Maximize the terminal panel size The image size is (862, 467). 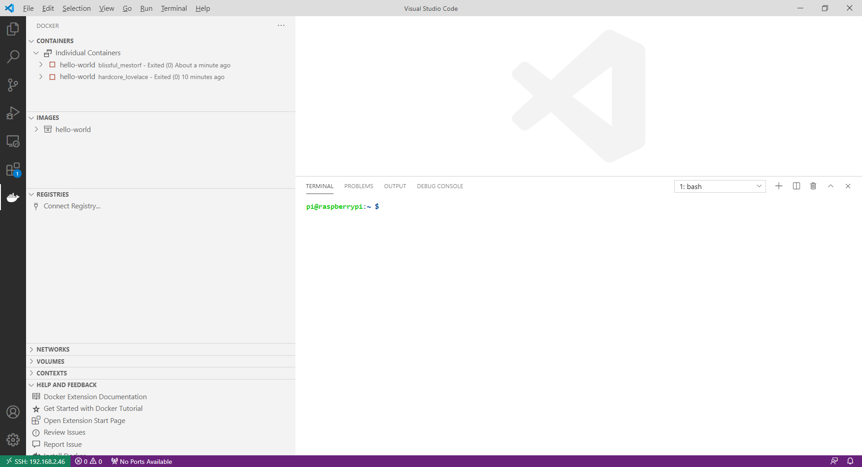coord(831,186)
